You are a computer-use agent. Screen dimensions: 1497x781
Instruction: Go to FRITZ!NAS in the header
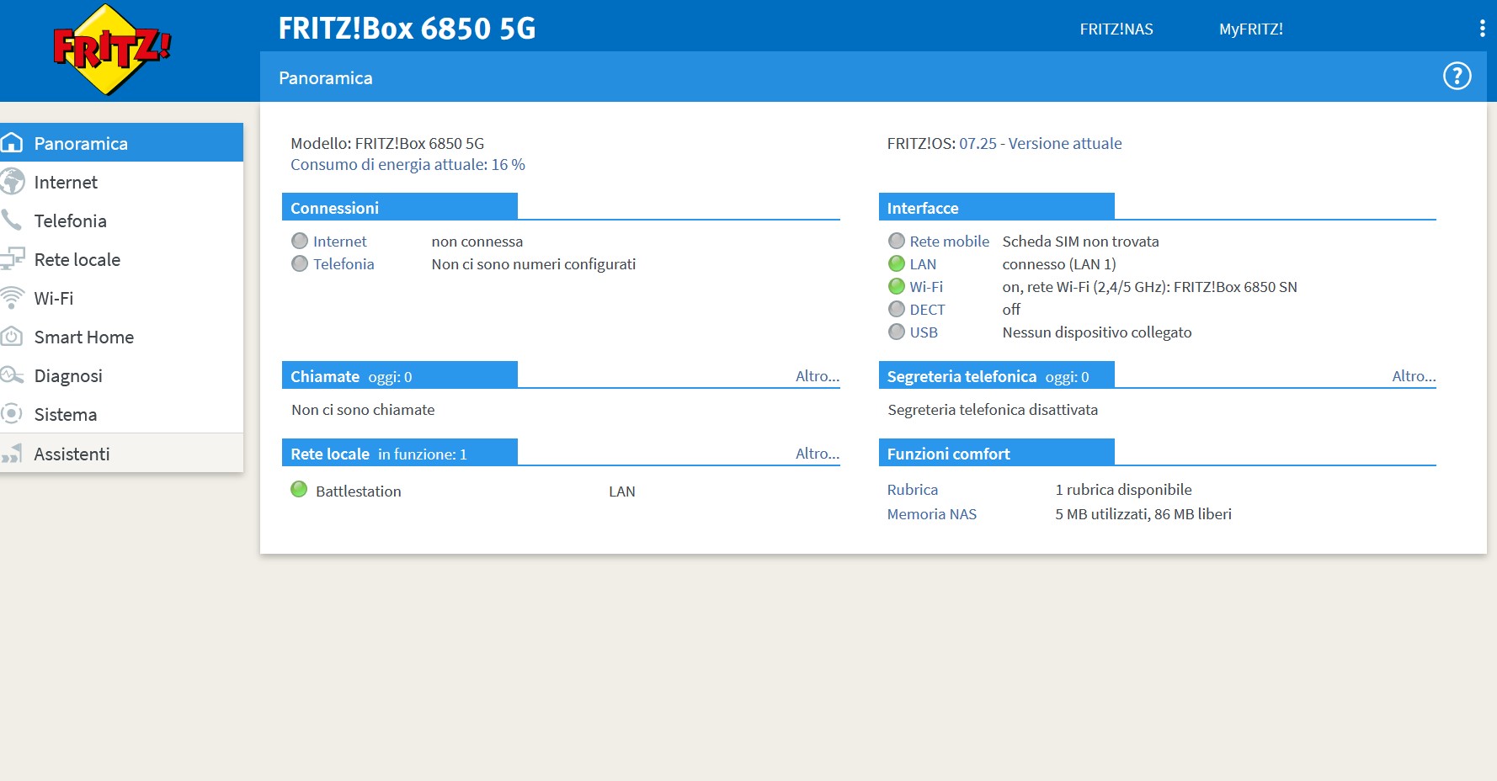point(1116,29)
